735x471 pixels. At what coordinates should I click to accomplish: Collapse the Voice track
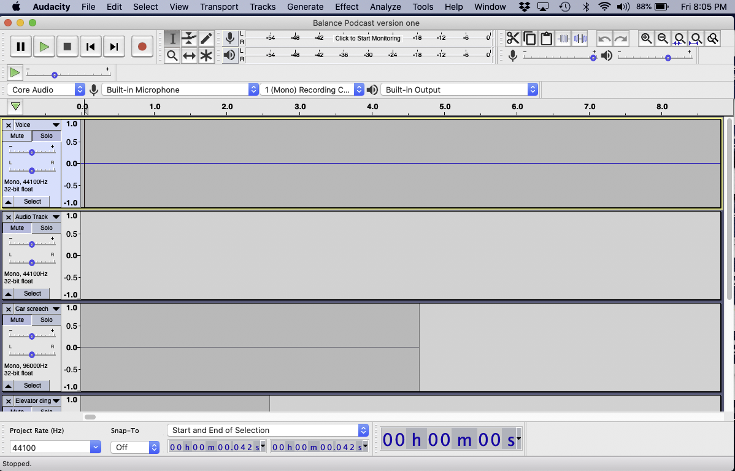pos(8,202)
